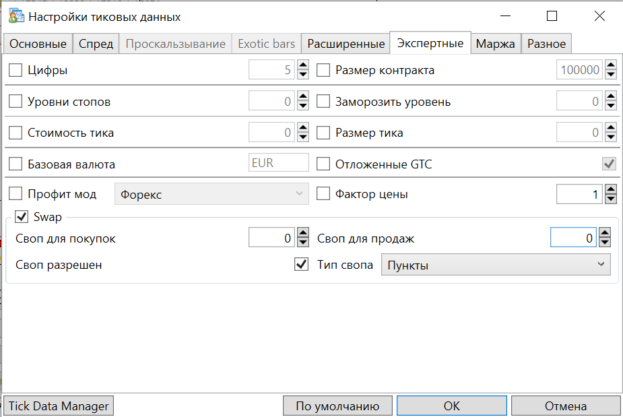The height and width of the screenshot is (417, 623).
Task: Switch to the Основные tab
Action: (38, 44)
